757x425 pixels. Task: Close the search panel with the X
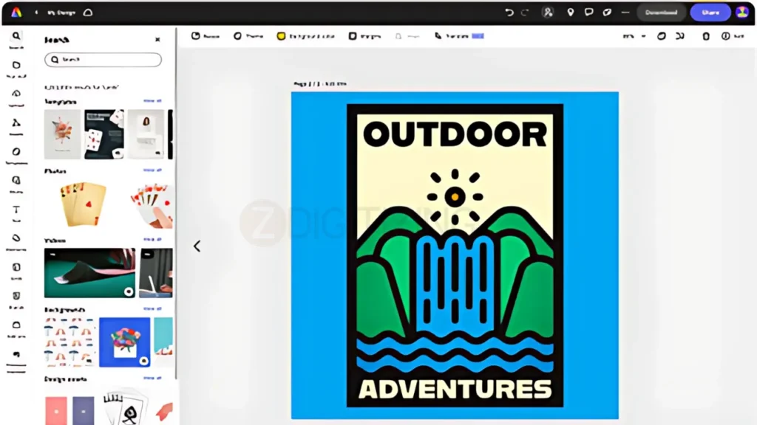tap(156, 39)
